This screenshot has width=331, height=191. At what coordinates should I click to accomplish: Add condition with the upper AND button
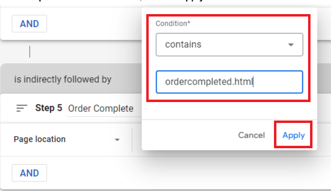pos(29,24)
